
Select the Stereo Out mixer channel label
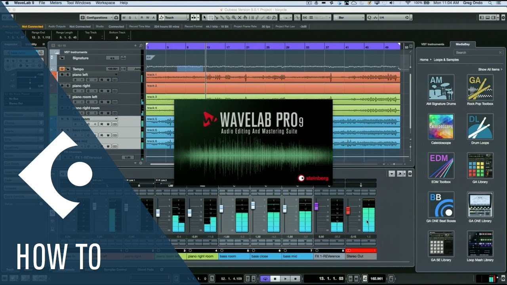(x=361, y=256)
